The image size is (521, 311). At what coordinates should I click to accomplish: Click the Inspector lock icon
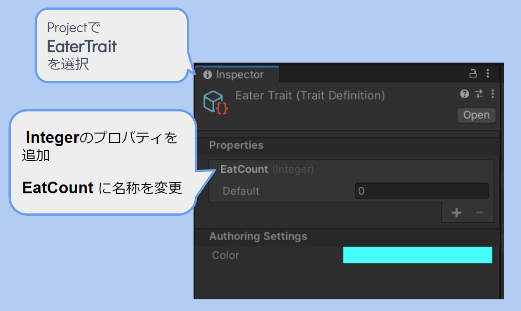coord(473,73)
